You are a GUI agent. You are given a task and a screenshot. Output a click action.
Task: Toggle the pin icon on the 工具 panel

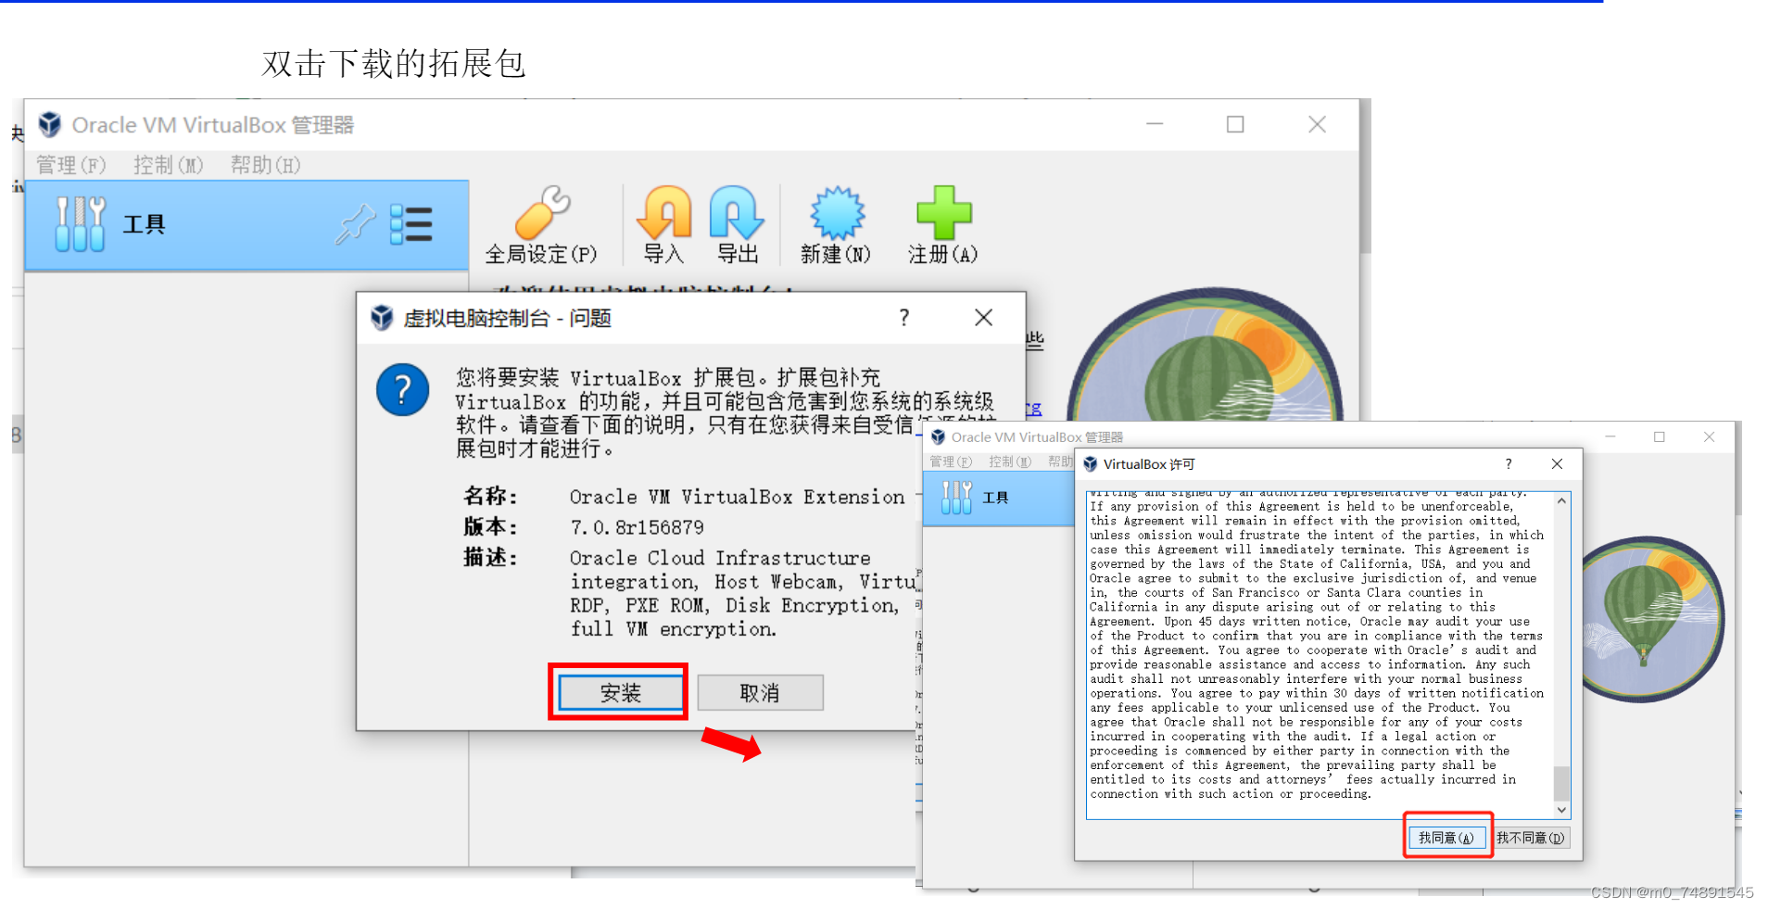[355, 223]
